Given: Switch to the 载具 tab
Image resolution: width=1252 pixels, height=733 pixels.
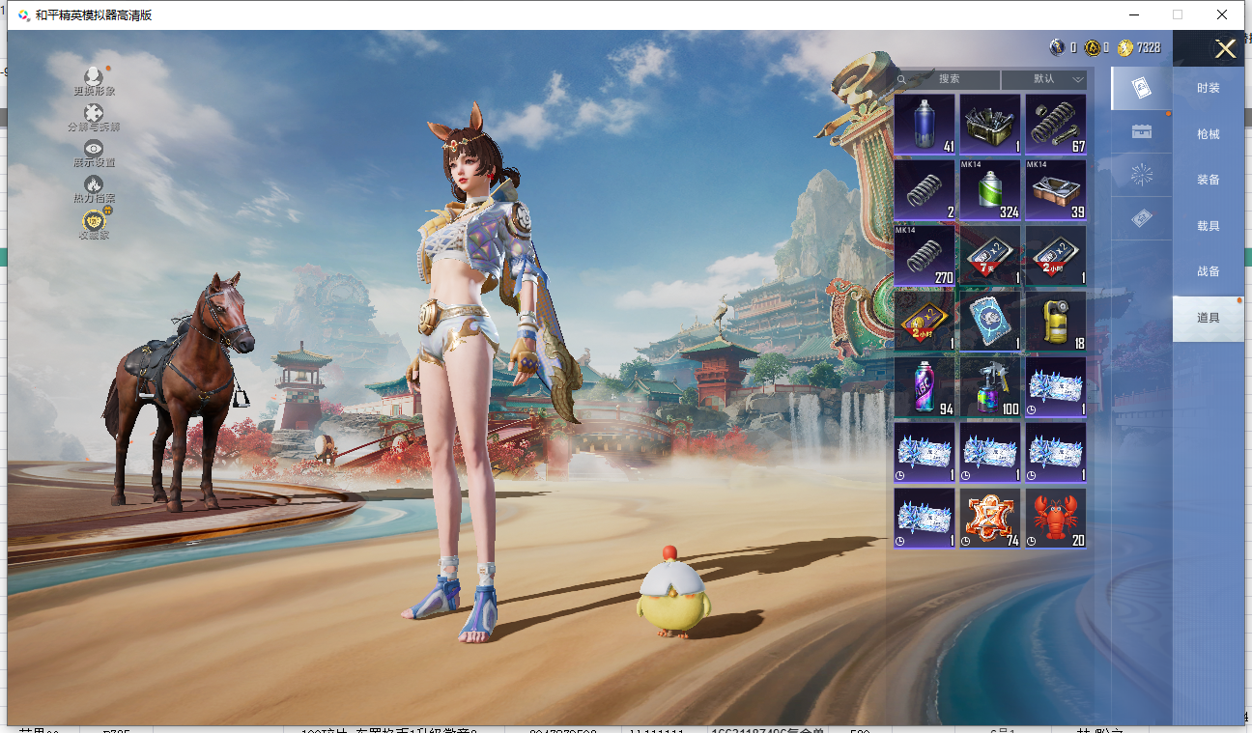Looking at the screenshot, I should 1209,226.
